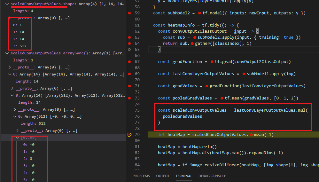
Task: Collapse the 0: Array(512) [-0, -0, 0] node
Action: point(15,116)
